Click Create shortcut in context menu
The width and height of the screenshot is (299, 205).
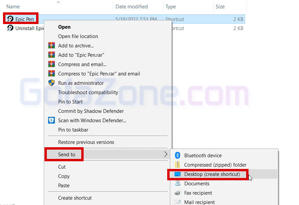coord(75,198)
